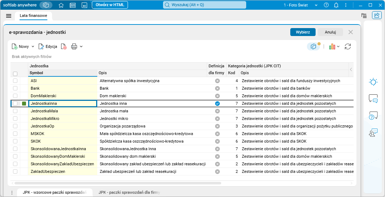Click the home icon in title bar
Viewport: 385px width, 197px height.
pos(61,5)
